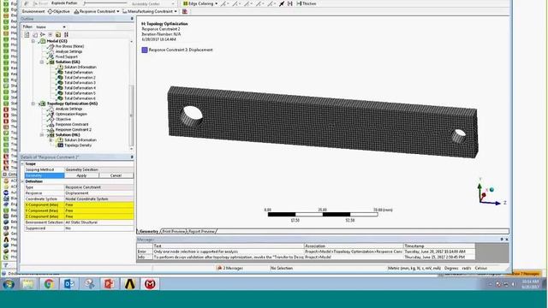Screen dimensions: 548x308
Task: Select Topology Optimization (H5) tree item
Action: pyautogui.click(x=72, y=104)
